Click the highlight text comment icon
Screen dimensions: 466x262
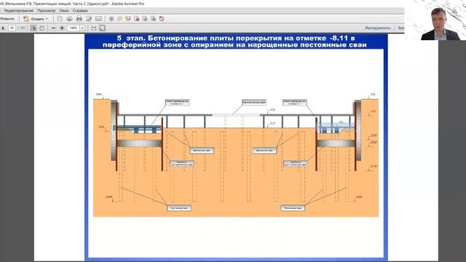128,19
